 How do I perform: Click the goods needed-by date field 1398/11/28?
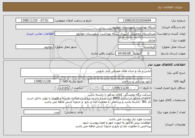click(x=42, y=81)
